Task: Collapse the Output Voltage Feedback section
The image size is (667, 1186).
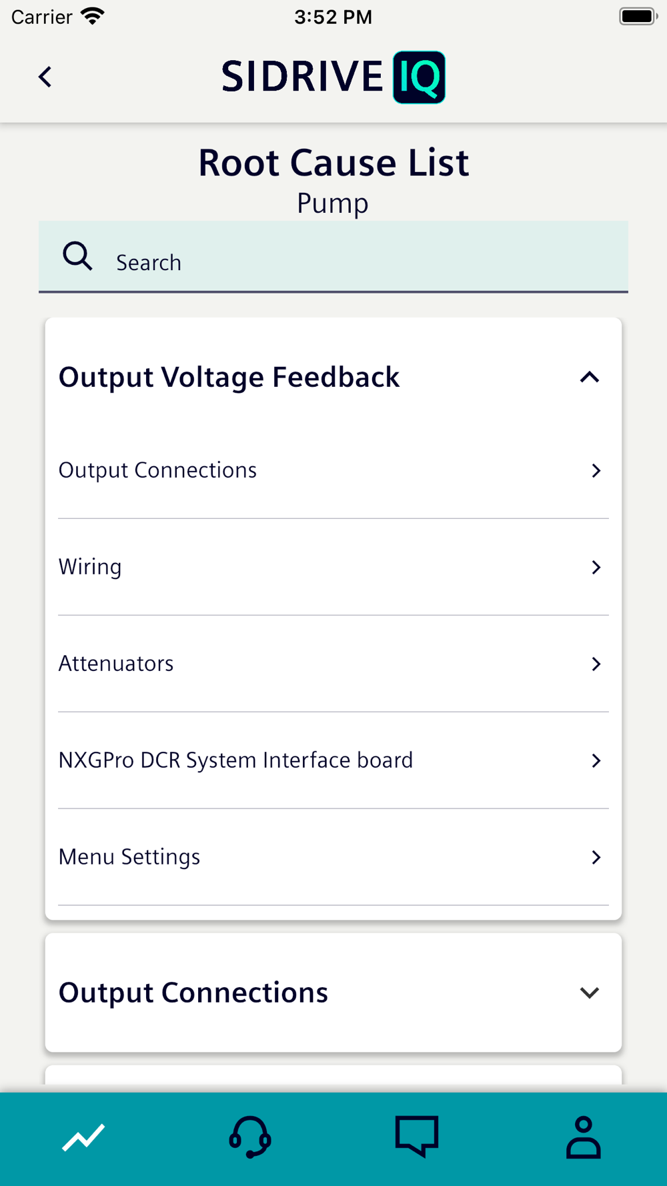Action: [x=590, y=378]
